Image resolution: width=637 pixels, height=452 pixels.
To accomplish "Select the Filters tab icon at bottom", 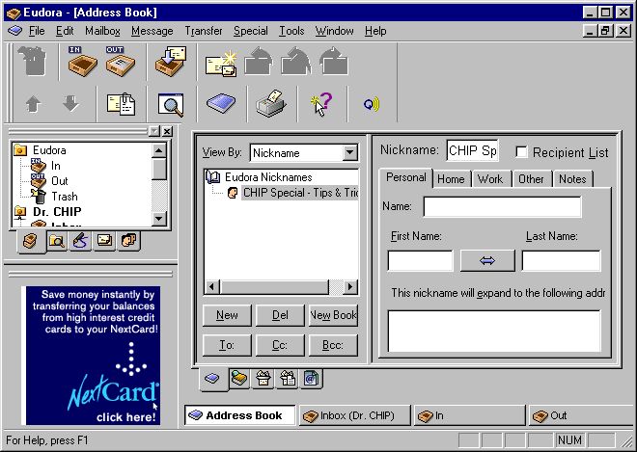I will click(263, 379).
